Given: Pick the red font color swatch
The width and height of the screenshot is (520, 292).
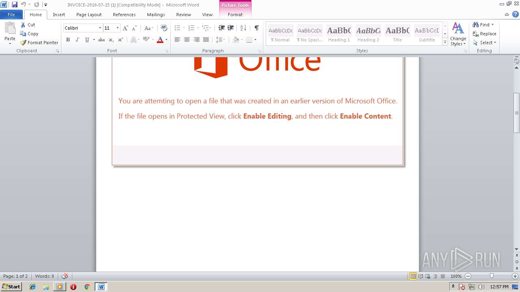Looking at the screenshot, I should [x=160, y=40].
